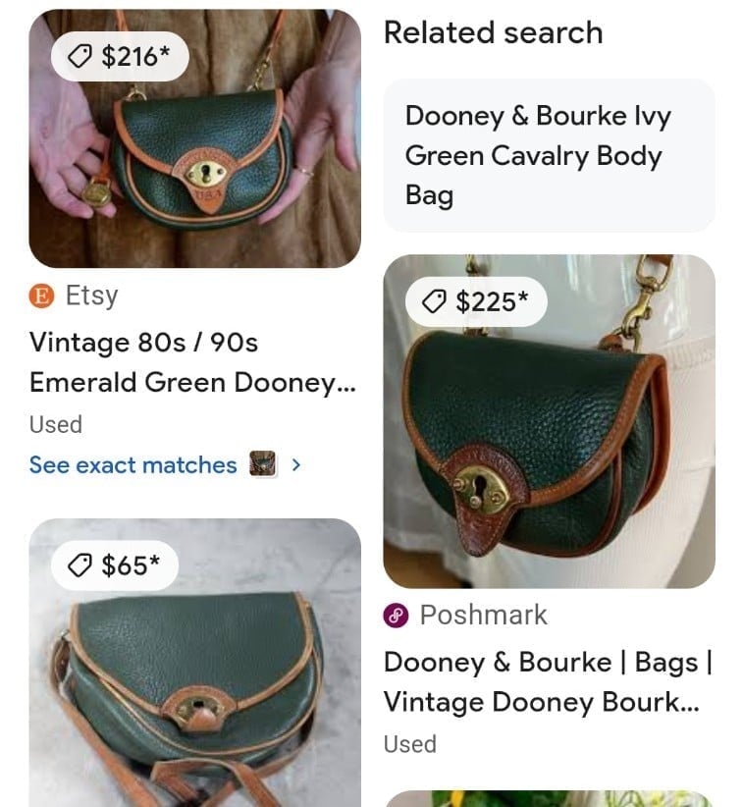
Task: Tap the $65 price tag badge
Action: (115, 565)
